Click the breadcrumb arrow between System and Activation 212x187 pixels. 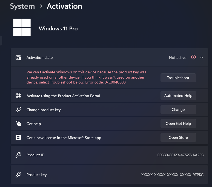point(41,6)
